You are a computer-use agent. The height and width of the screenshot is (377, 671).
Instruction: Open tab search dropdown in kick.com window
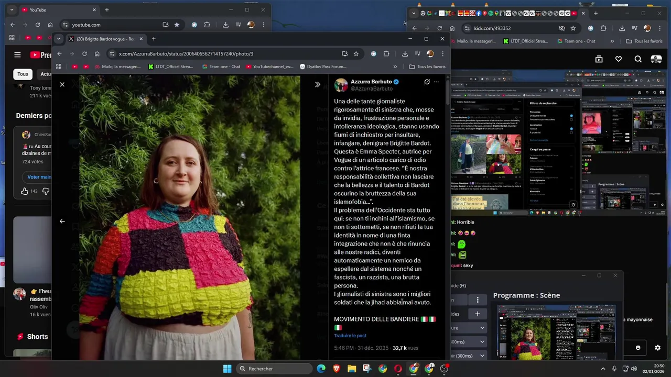tap(414, 13)
